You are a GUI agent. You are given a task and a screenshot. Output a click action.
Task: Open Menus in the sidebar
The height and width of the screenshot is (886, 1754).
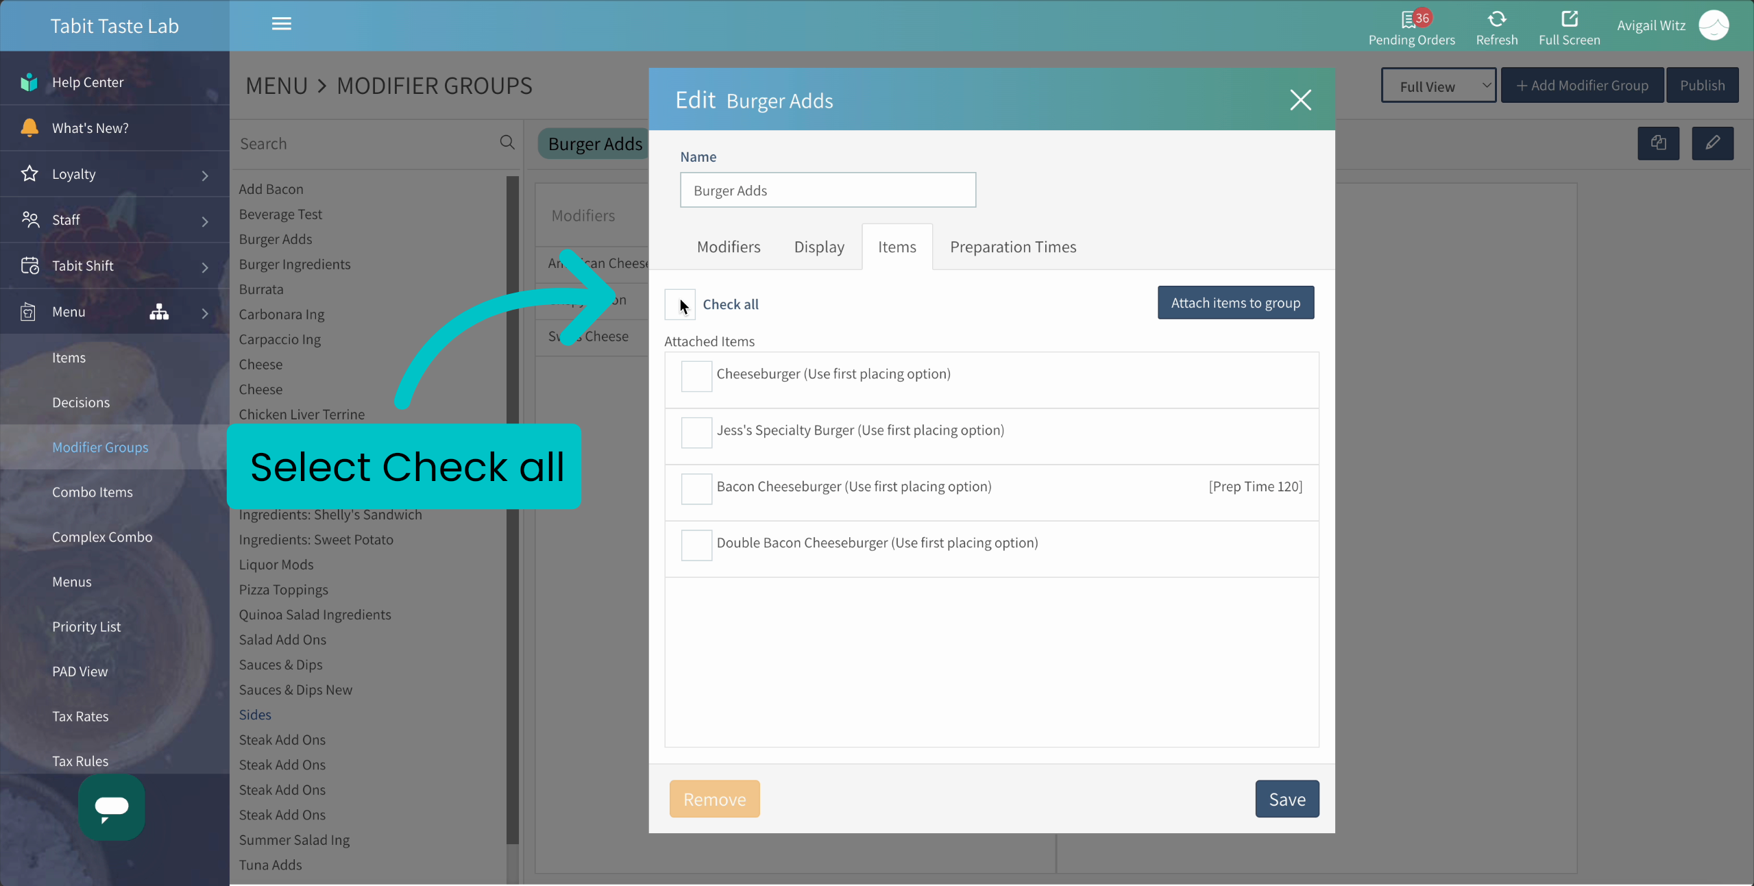(71, 582)
